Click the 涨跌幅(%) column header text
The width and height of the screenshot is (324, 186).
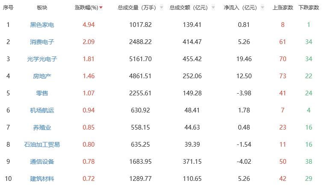(x=86, y=8)
